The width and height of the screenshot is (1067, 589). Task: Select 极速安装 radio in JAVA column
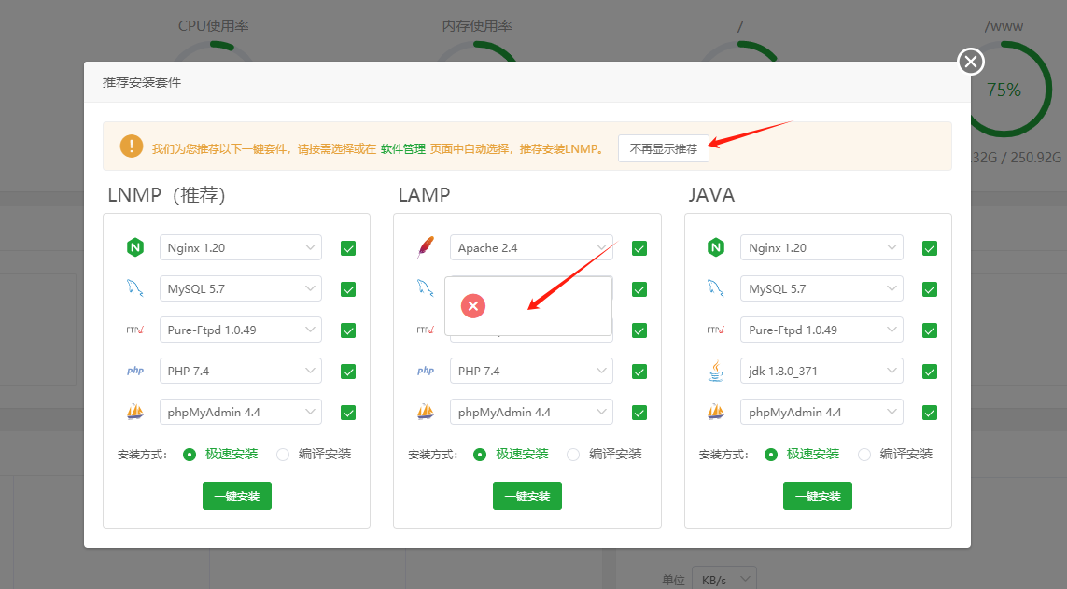pos(771,455)
